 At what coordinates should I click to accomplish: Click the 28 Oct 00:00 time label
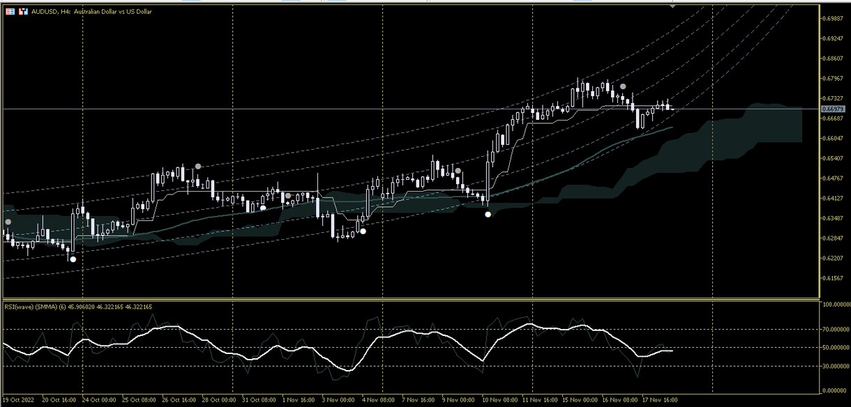coord(219,400)
